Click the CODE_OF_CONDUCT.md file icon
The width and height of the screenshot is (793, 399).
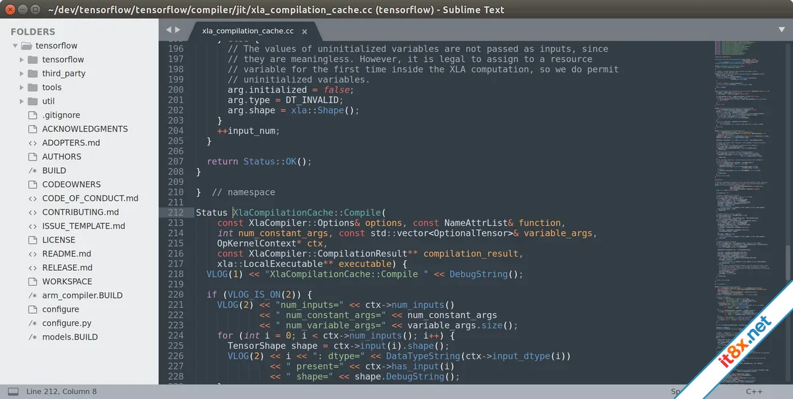point(32,198)
